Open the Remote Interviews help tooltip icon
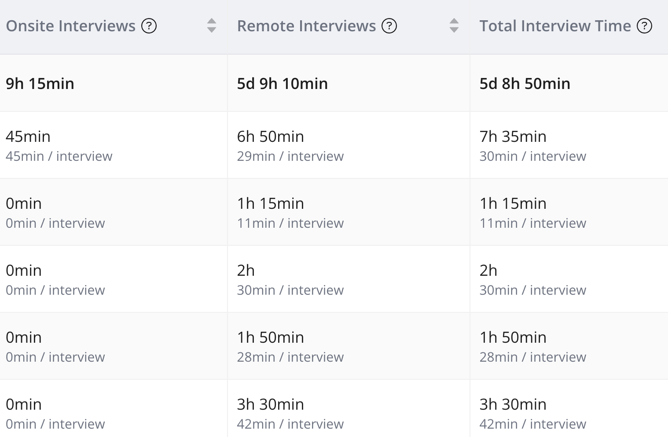 tap(389, 26)
